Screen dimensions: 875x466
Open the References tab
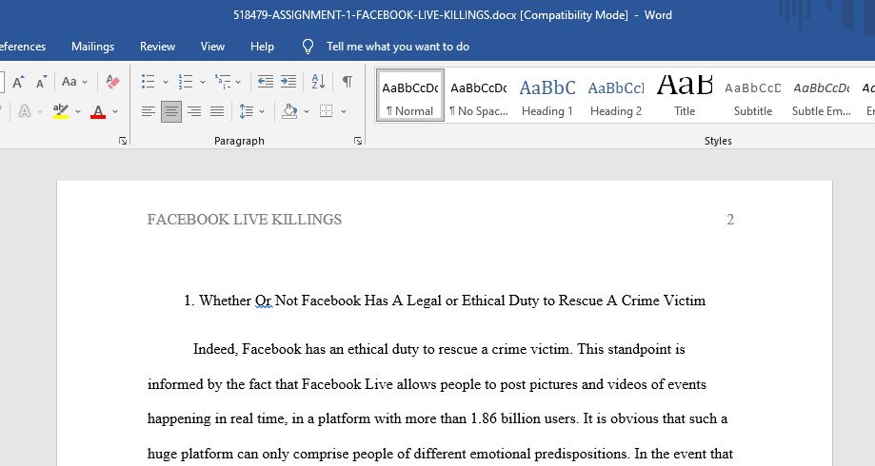(22, 47)
